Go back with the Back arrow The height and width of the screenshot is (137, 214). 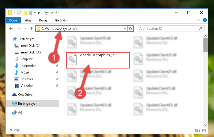pos(11,28)
